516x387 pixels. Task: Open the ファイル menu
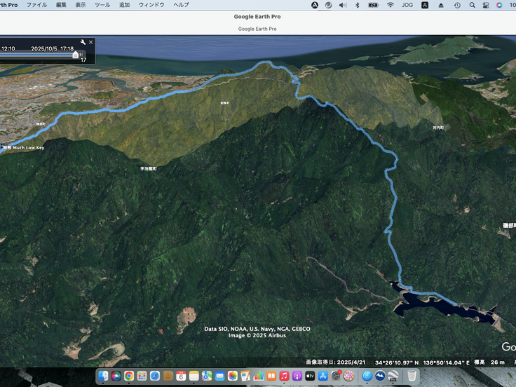click(36, 5)
